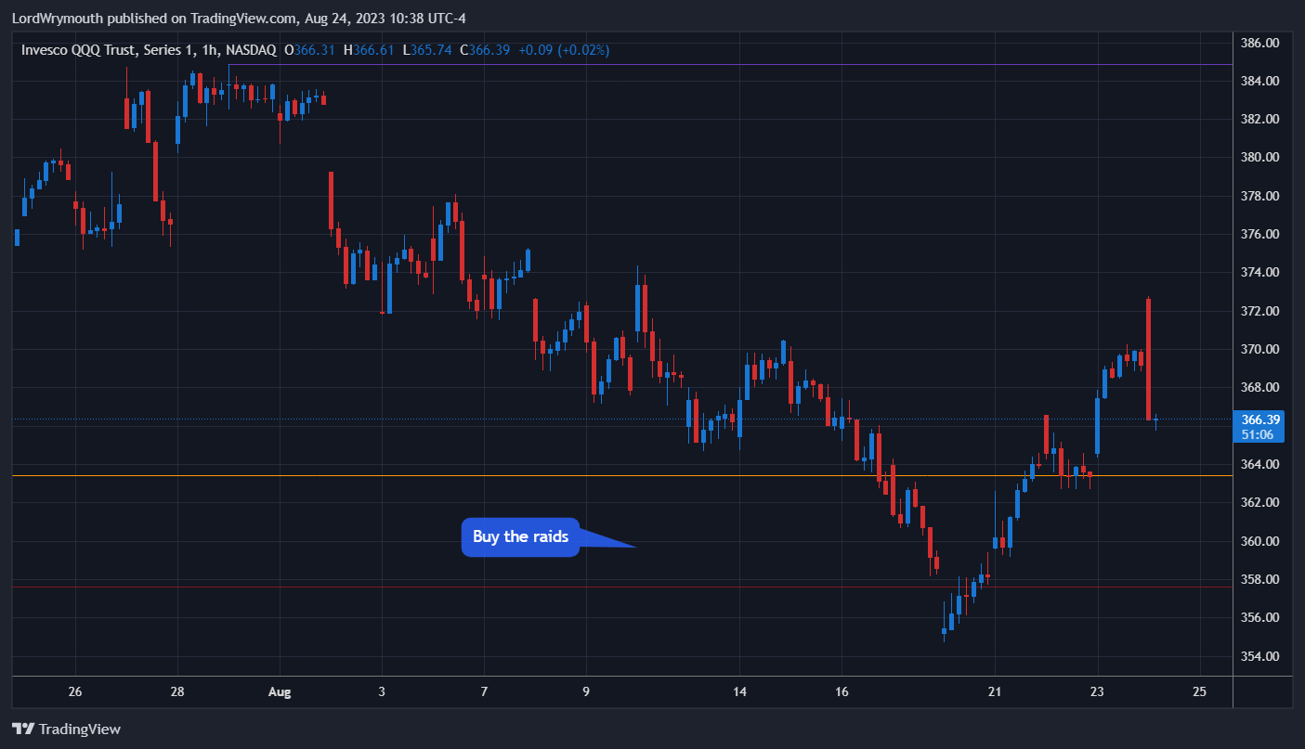
Task: Click the change value +0.09 (+0.02%)
Action: 563,50
